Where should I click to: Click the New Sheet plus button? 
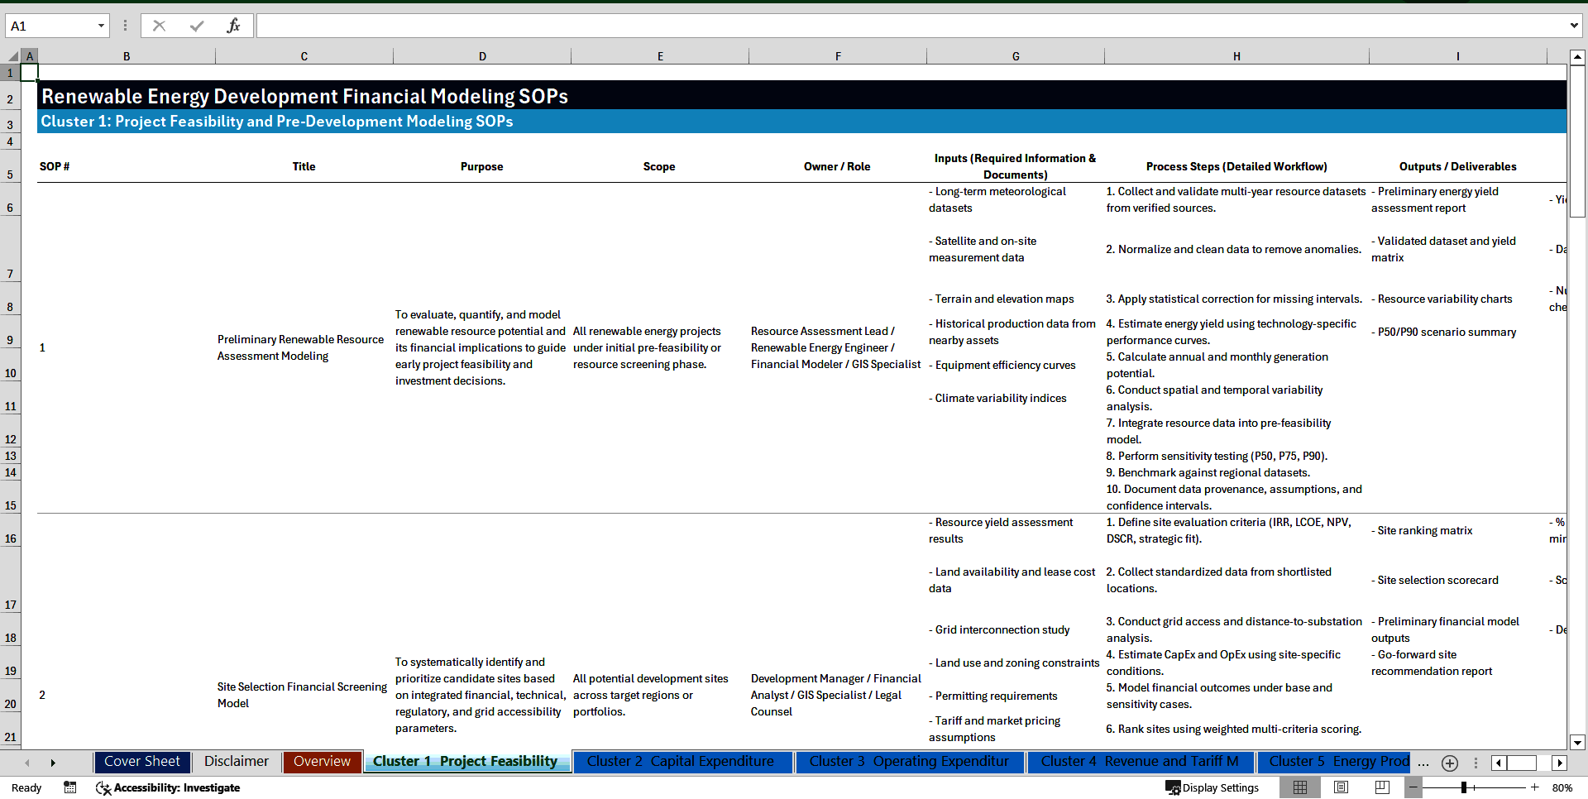(x=1449, y=762)
